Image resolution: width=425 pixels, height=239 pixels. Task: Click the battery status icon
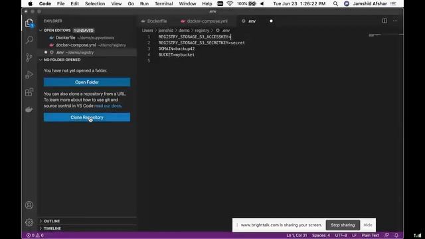pos(252,4)
